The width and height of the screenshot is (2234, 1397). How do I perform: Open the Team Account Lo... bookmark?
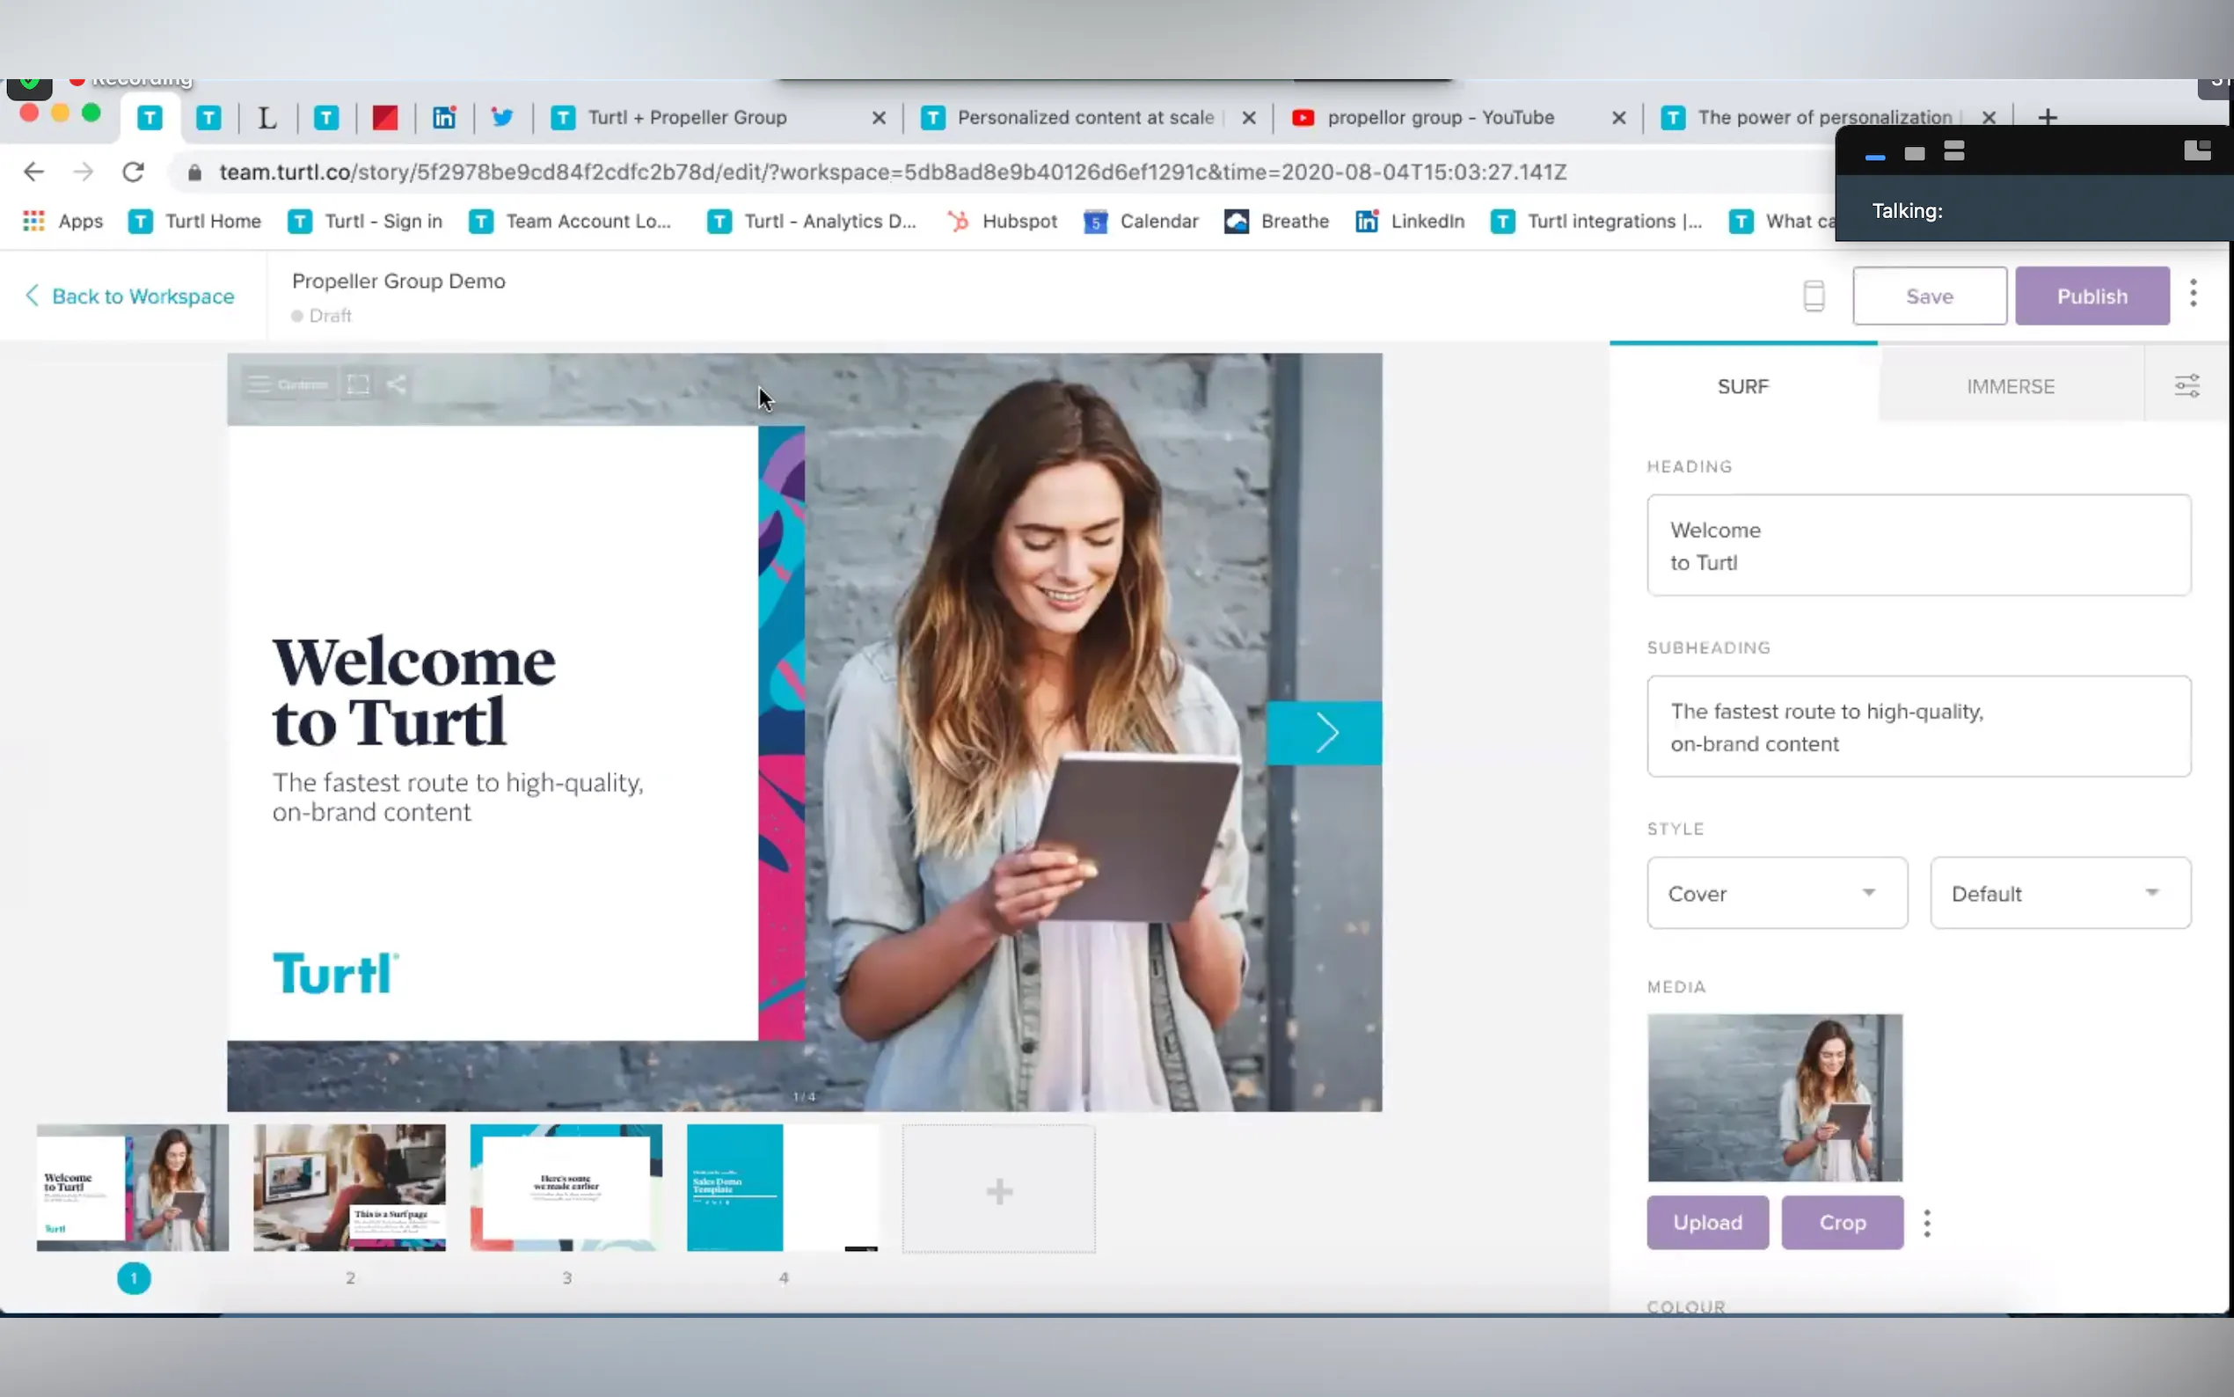point(570,222)
